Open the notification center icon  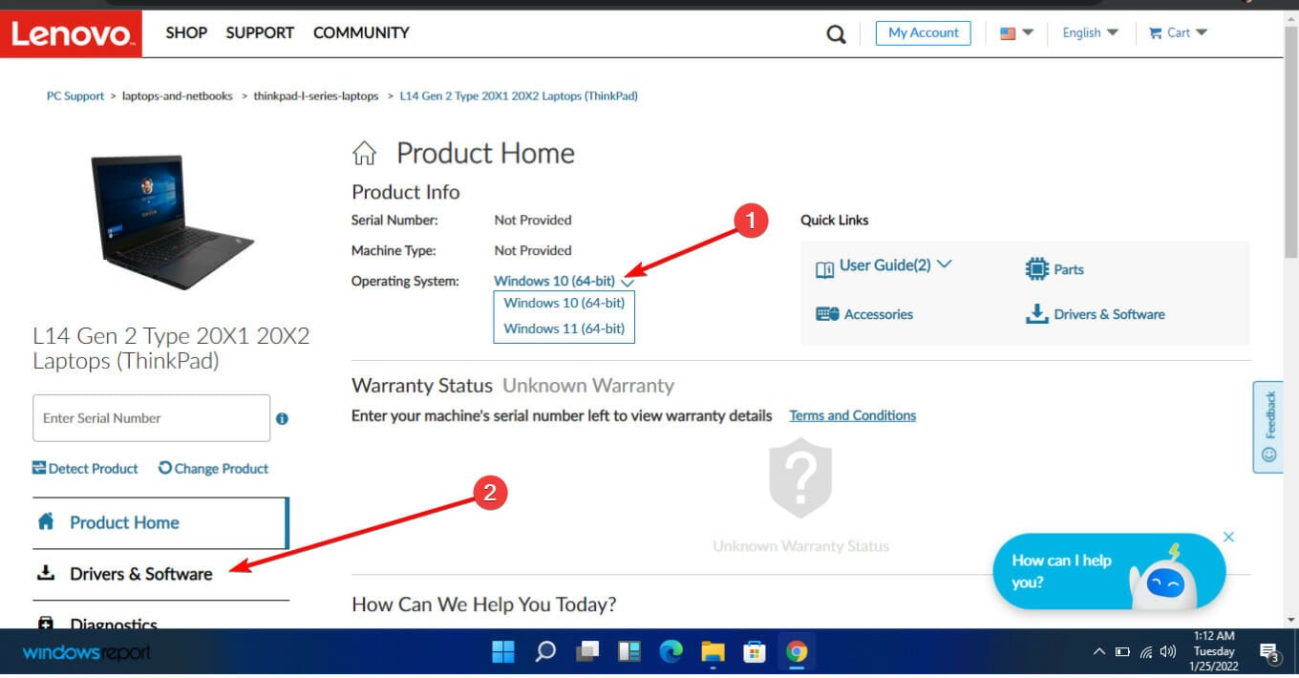tap(1269, 653)
